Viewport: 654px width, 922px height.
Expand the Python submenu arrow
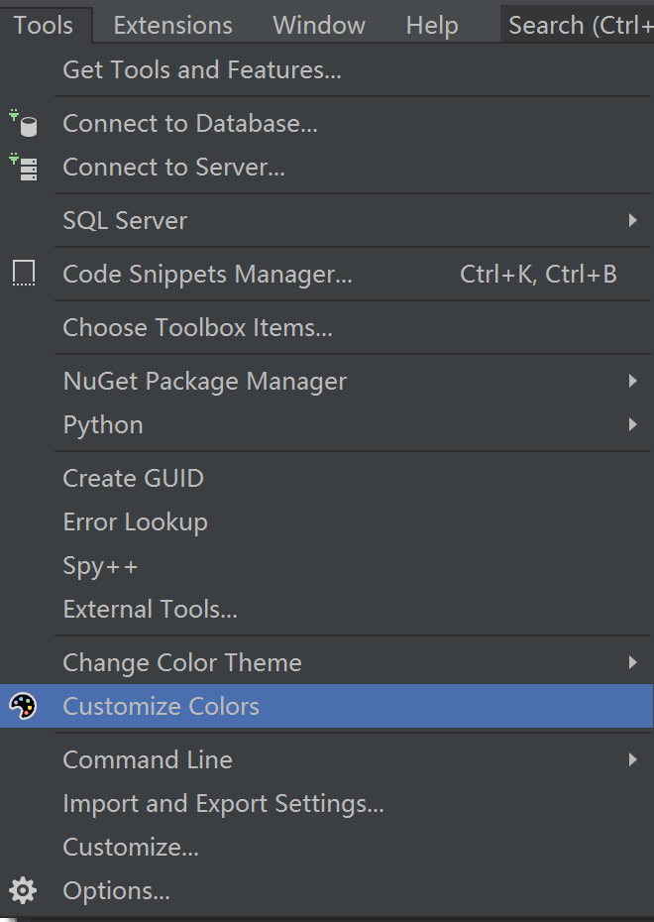tap(632, 424)
